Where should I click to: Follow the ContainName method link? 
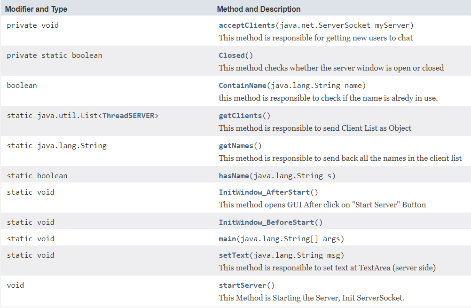(243, 86)
